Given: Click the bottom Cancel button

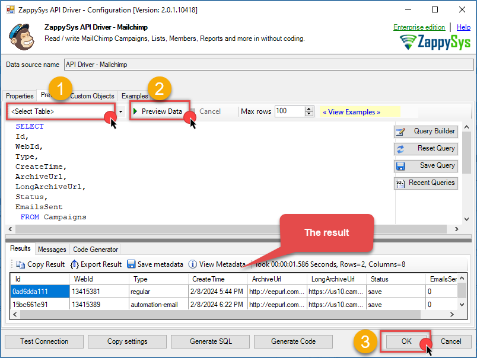Looking at the screenshot, I should [x=451, y=341].
